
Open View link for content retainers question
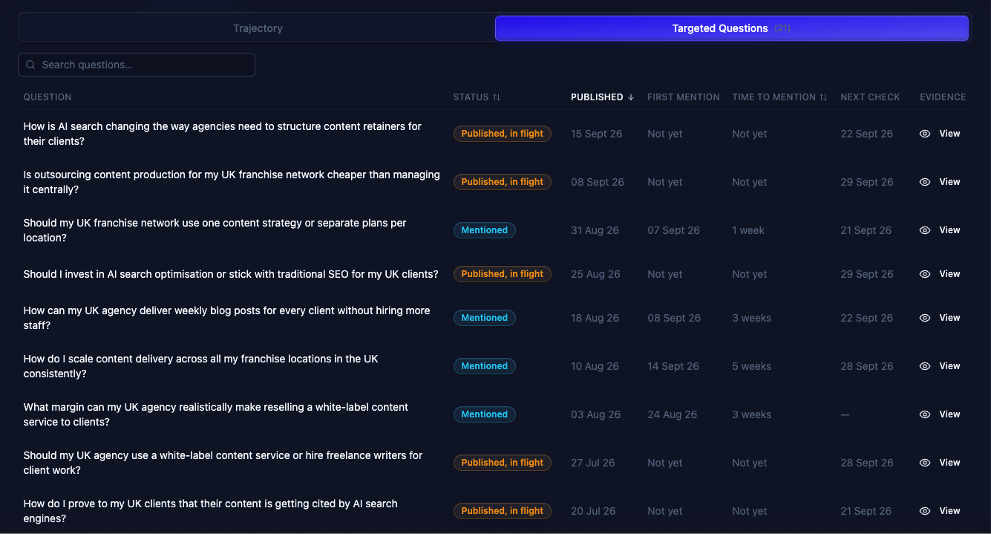pos(949,134)
